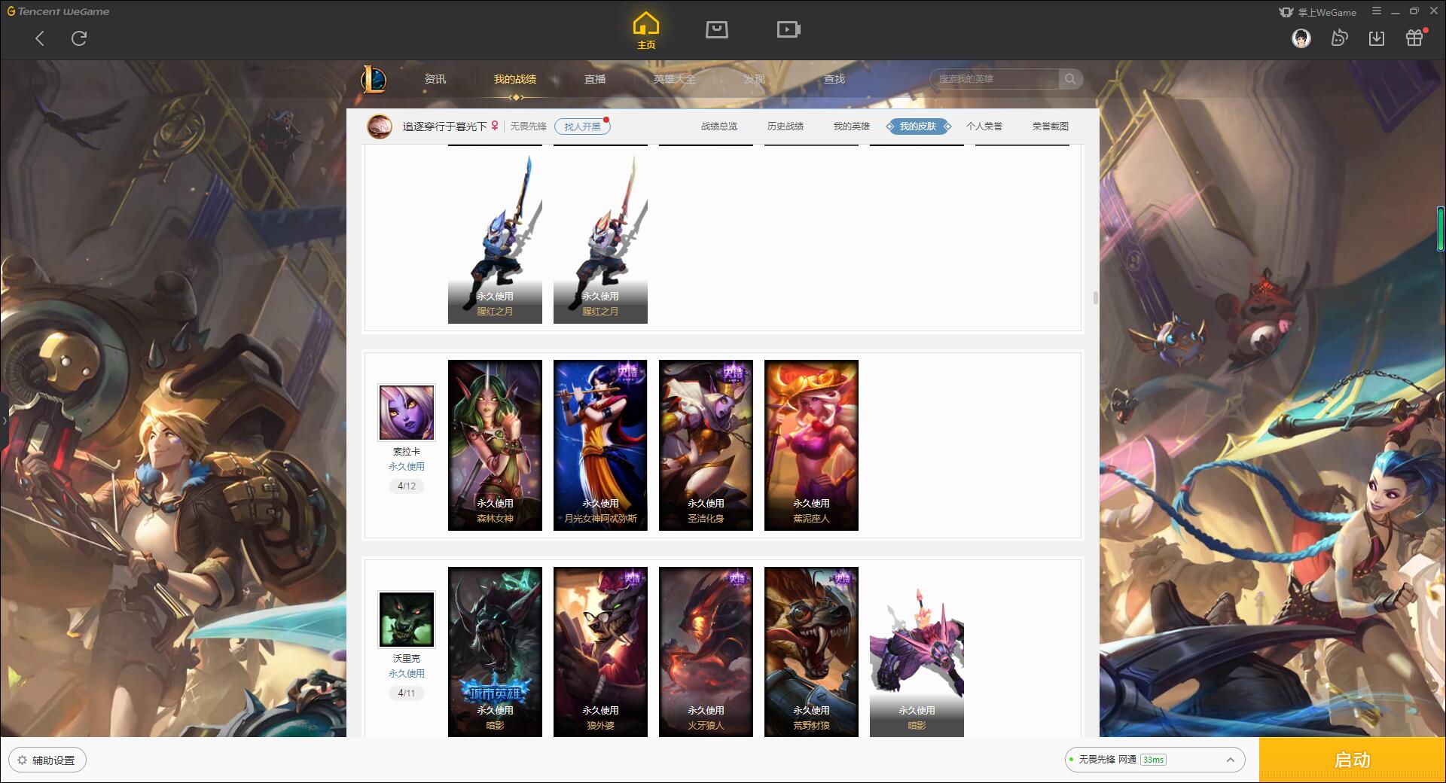
Task: Open the user avatar icon at top right
Action: click(1301, 38)
